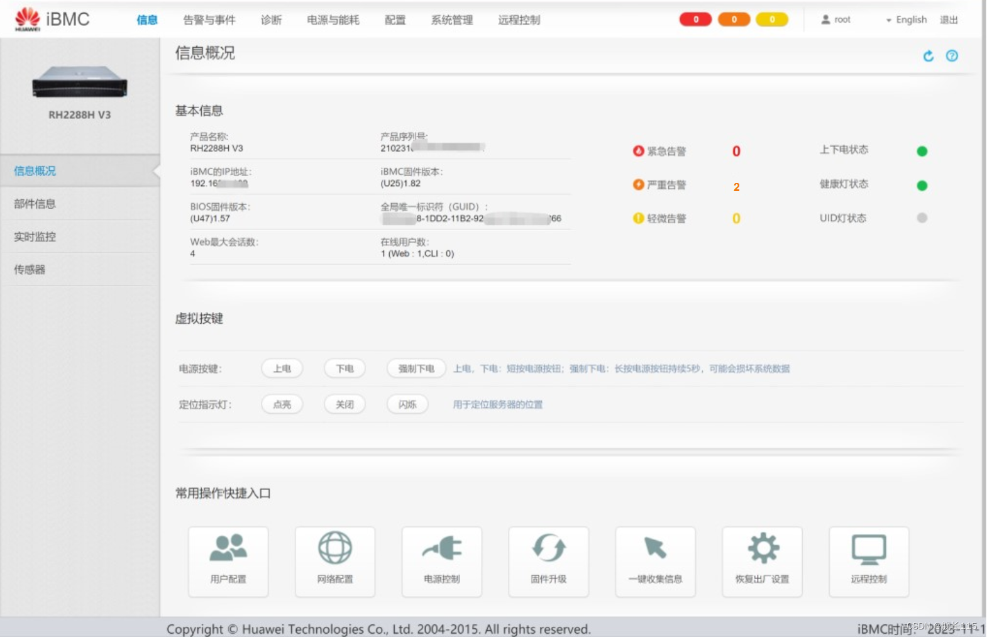987x637 pixels.
Task: Open the 系统管理 menu
Action: (452, 20)
